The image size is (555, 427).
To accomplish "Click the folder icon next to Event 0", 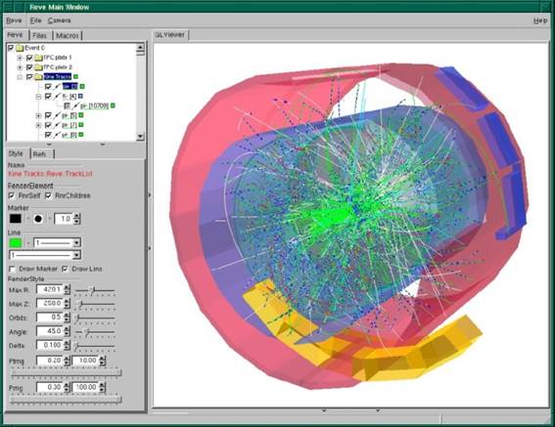I will coord(20,48).
